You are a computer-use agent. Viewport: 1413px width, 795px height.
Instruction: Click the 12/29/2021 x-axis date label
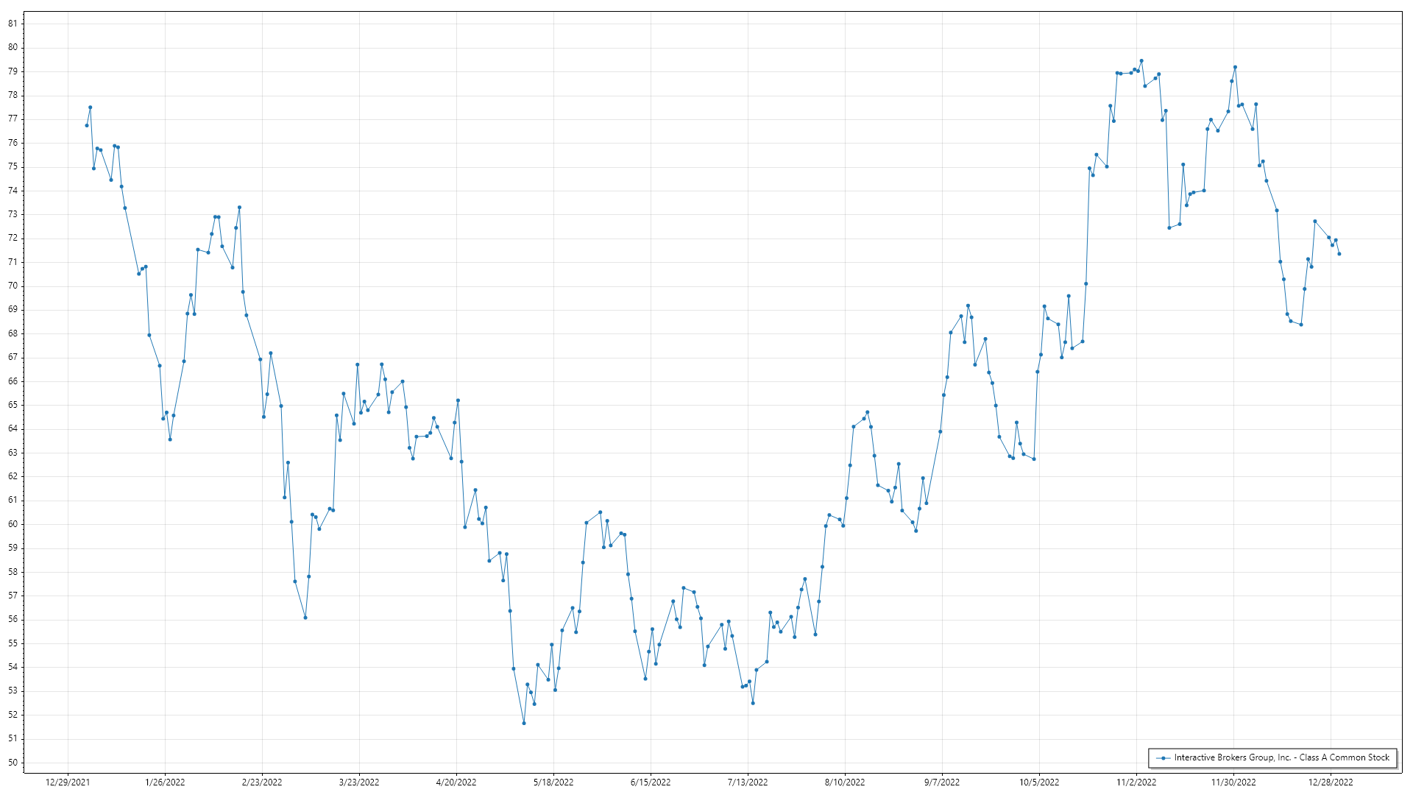(68, 782)
